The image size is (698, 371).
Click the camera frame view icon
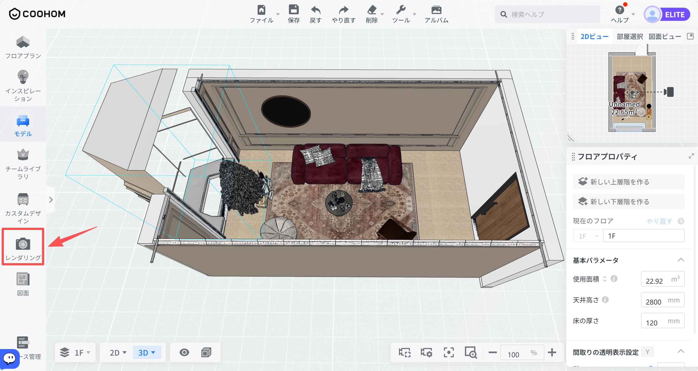(405, 352)
